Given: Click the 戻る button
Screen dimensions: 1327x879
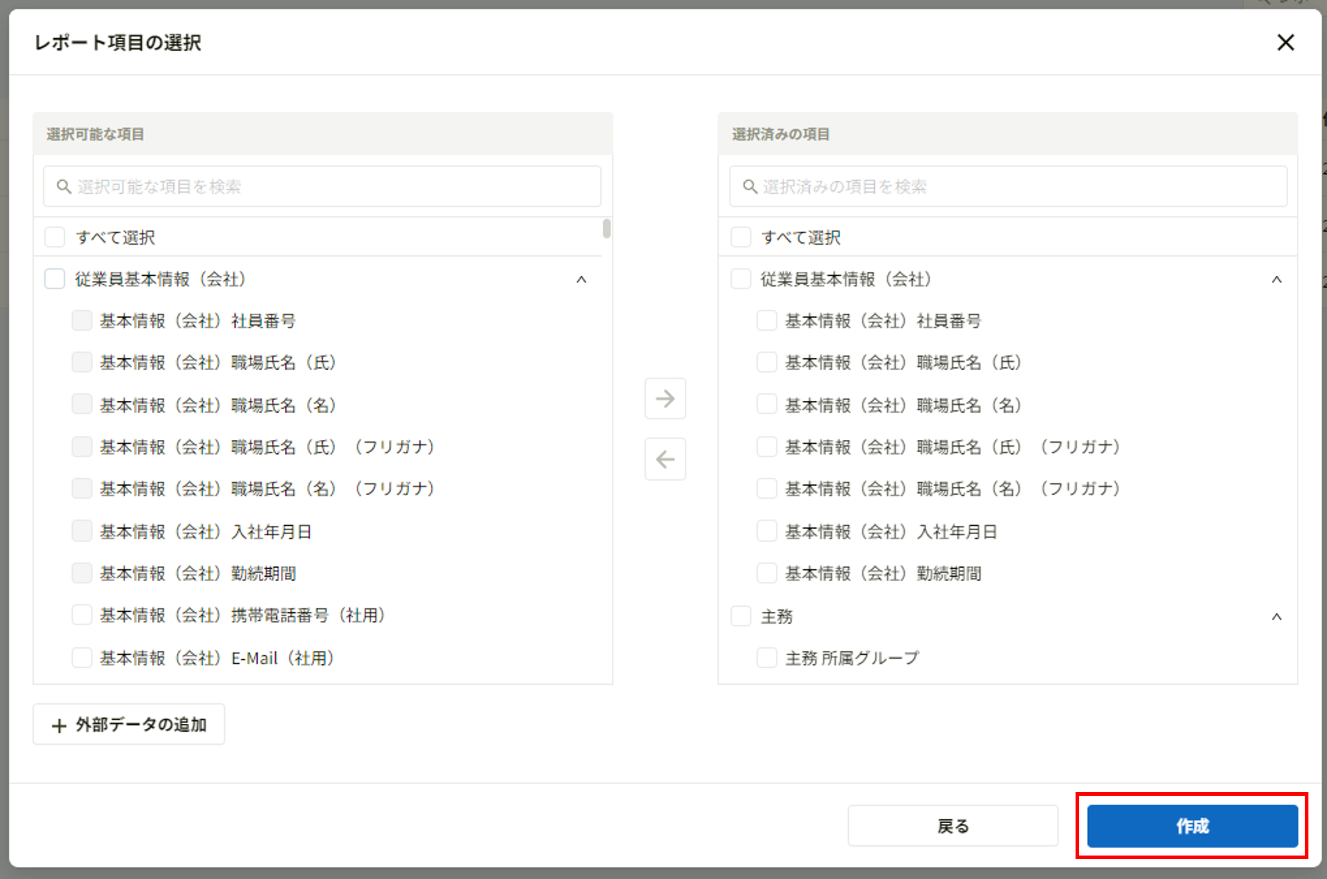Looking at the screenshot, I should pos(952,825).
